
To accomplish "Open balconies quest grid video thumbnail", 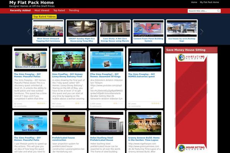I will pyautogui.click(x=145, y=60).
